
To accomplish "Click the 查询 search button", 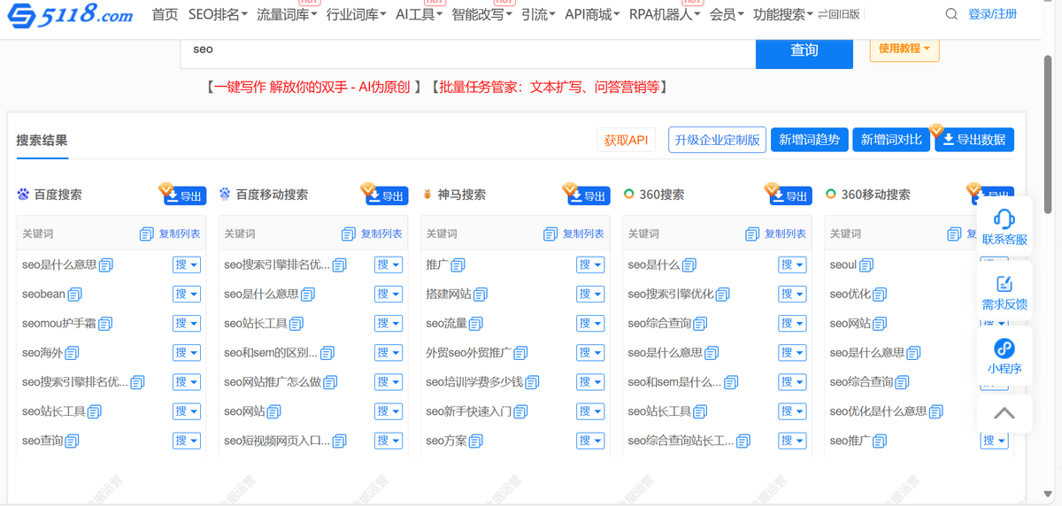I will click(804, 50).
